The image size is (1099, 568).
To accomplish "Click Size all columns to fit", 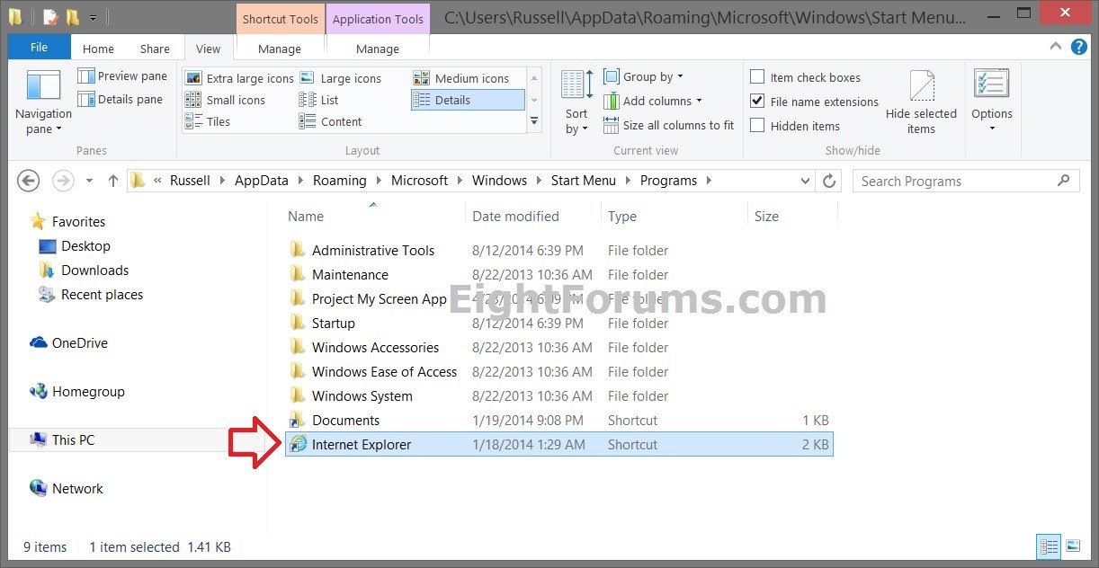I will click(x=669, y=125).
